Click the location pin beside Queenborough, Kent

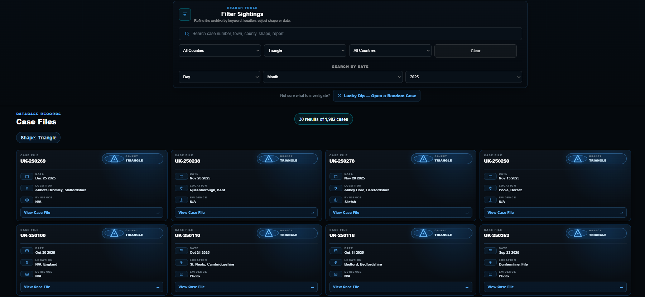pyautogui.click(x=181, y=188)
